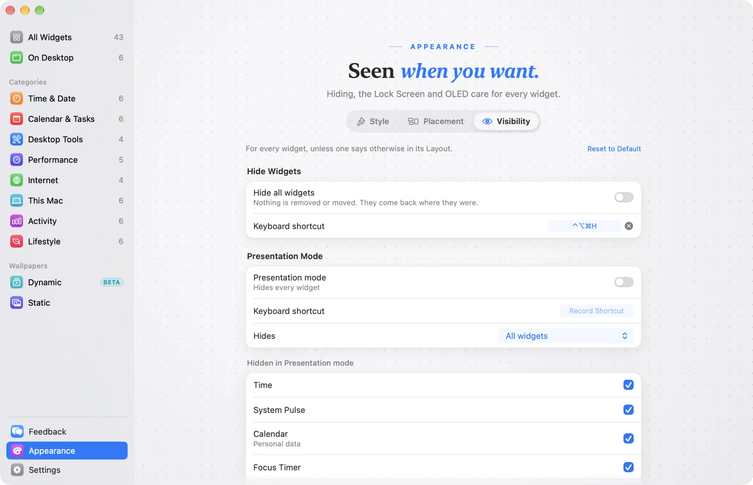This screenshot has height=485, width=753.
Task: Open the All Widgets icon in sidebar
Action: (x=17, y=37)
